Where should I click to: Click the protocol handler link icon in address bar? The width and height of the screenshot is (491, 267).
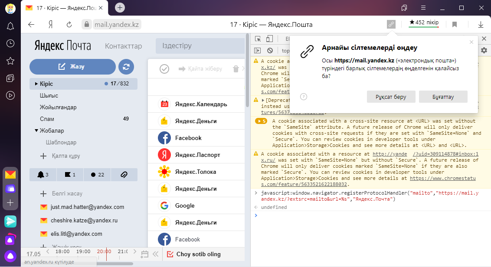[x=391, y=24]
